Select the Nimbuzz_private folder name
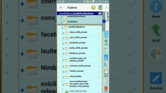 77,53
